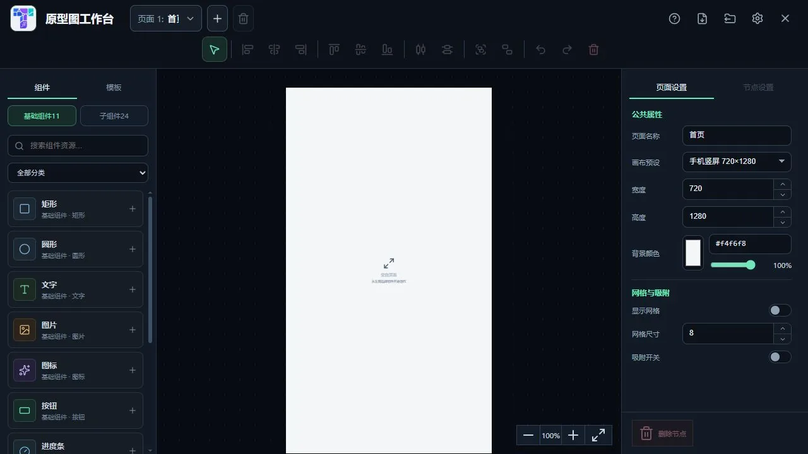Click the 页面名称 input field
Viewport: 808px width, 454px height.
[737, 135]
